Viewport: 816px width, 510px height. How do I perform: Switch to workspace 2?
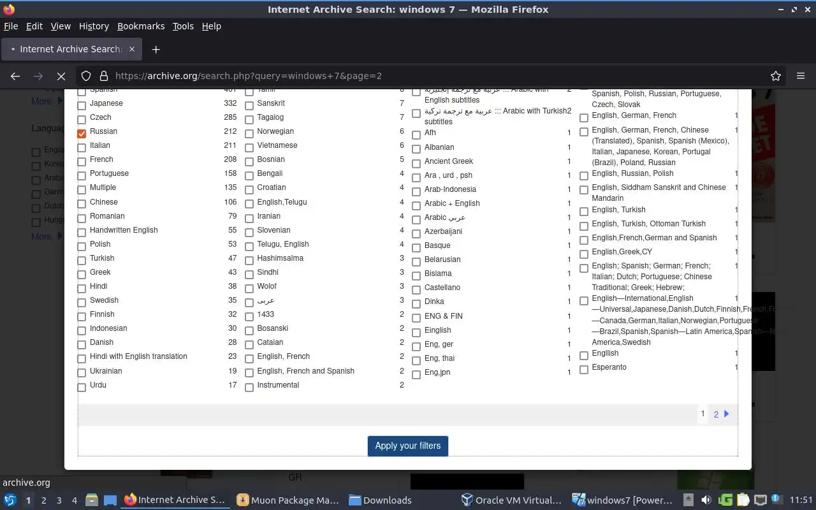coord(43,500)
